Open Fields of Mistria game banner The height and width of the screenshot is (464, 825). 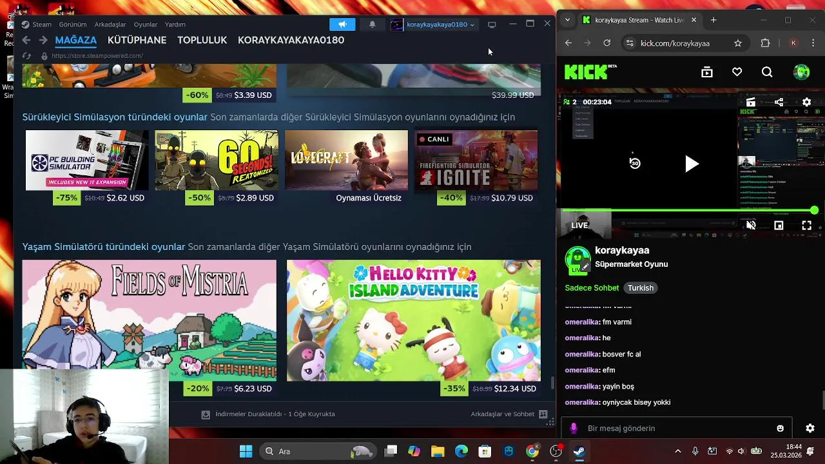tap(150, 320)
